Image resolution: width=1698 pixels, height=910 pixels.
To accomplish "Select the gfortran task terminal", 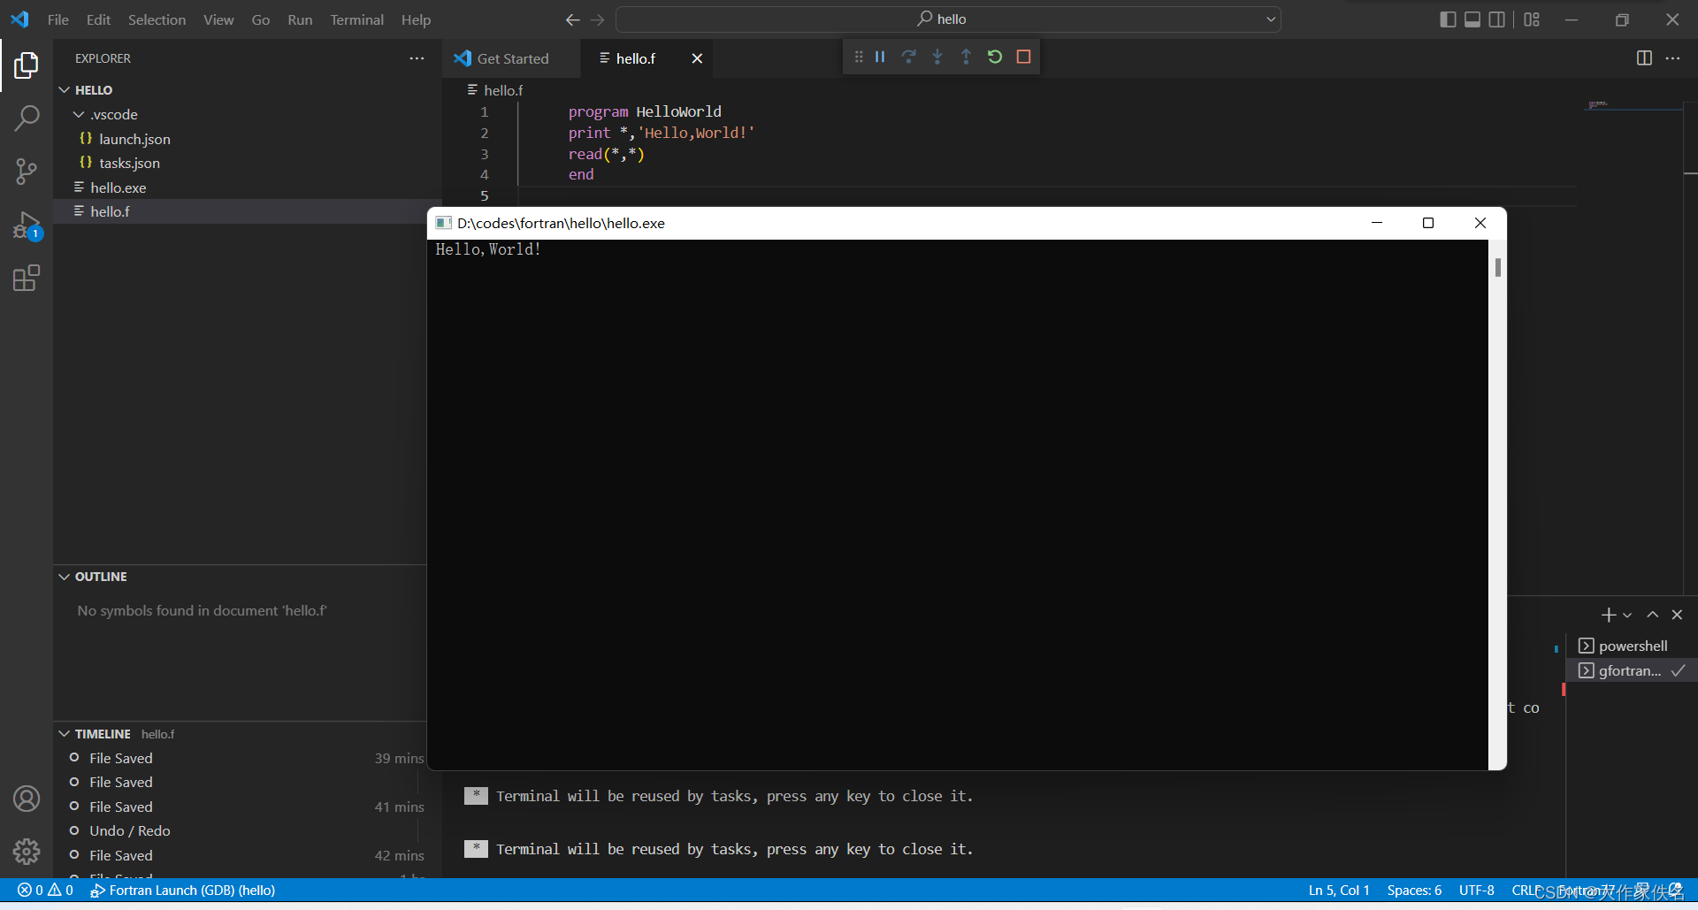I will [1632, 670].
